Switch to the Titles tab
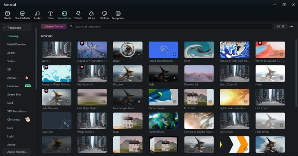298x156 pixels. coord(50,15)
